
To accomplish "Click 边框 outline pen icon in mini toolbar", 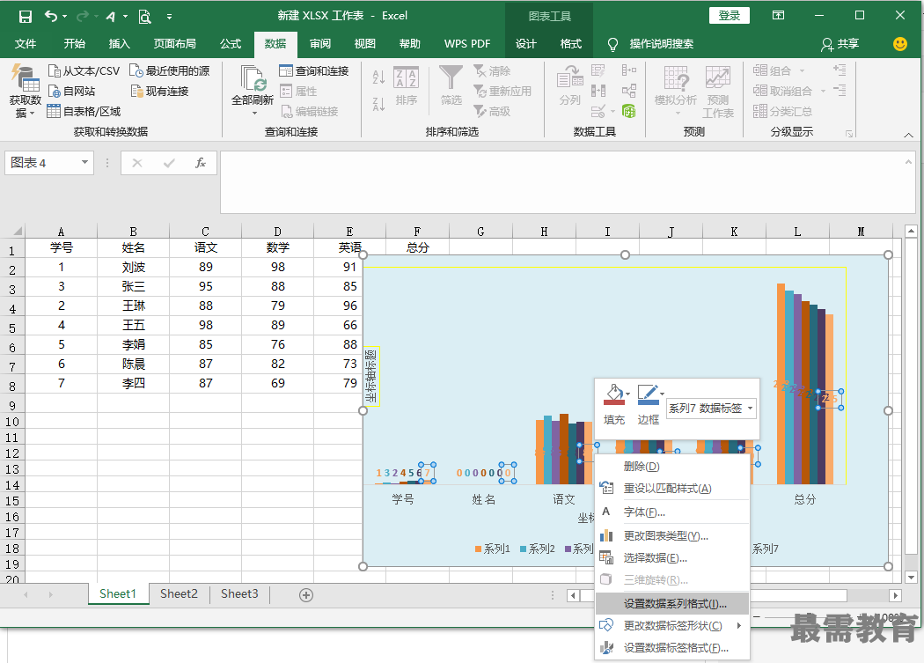I will (x=648, y=394).
